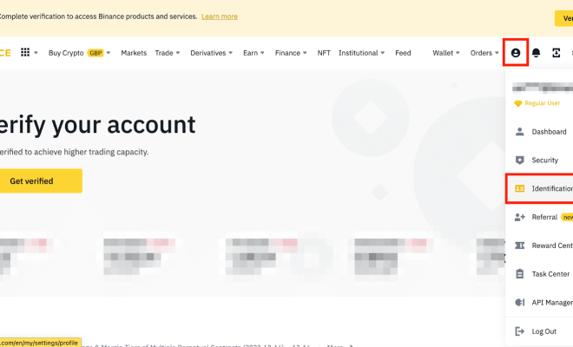Open the notifications bell icon
Viewport: 573px width, 347px height.
[536, 53]
